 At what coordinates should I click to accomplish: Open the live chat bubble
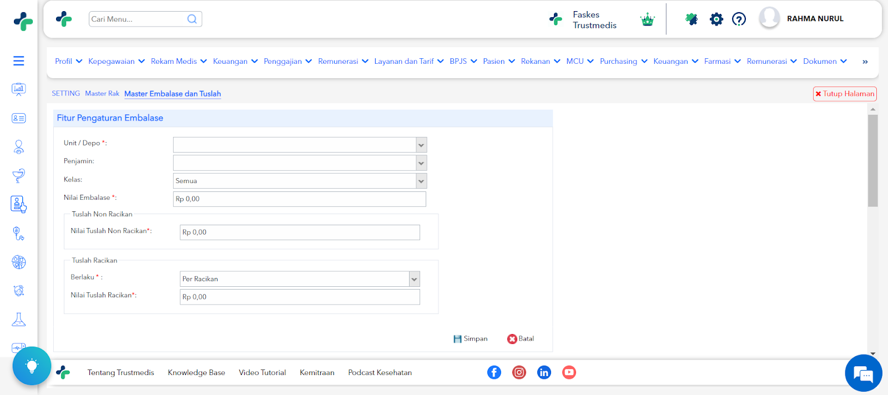click(864, 373)
